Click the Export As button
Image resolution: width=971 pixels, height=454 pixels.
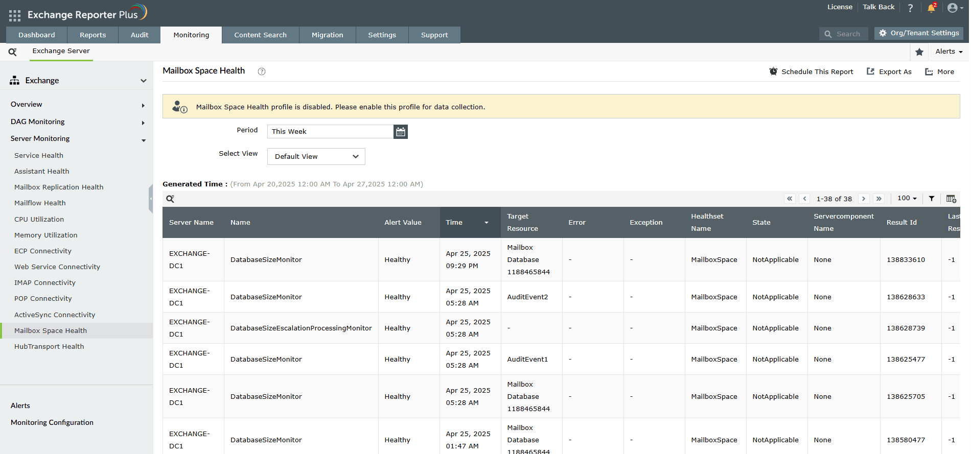[889, 72]
